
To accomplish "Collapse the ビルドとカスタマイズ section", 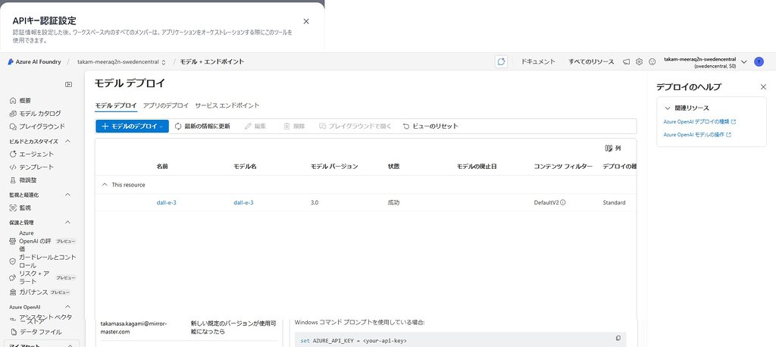I will click(67, 141).
